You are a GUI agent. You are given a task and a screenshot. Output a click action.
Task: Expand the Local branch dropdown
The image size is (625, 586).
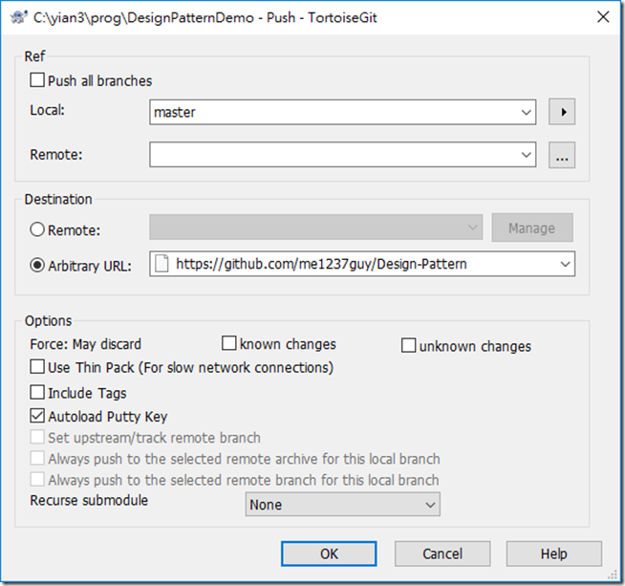526,113
